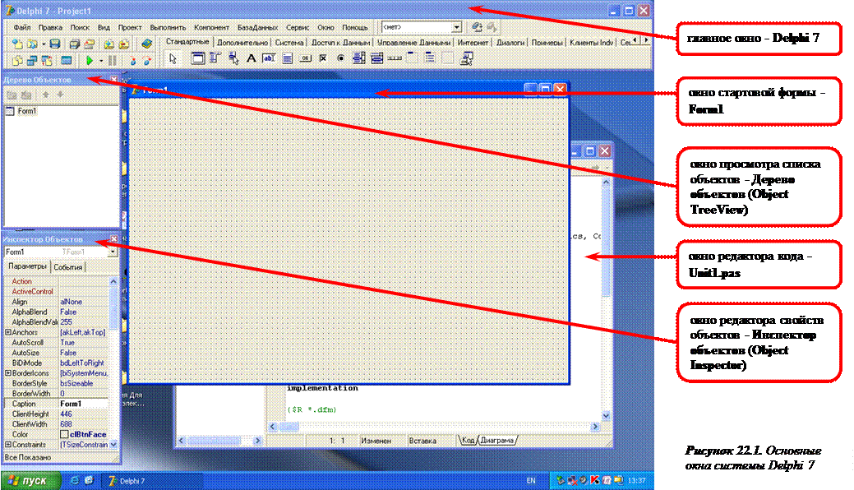The height and width of the screenshot is (490, 854).
Task: Switch to the События tab
Action: pyautogui.click(x=67, y=267)
